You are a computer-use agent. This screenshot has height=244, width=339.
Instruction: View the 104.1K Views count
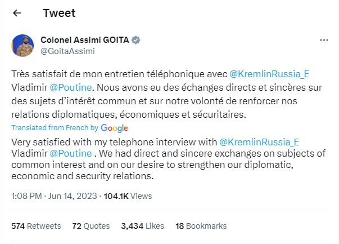133,196
